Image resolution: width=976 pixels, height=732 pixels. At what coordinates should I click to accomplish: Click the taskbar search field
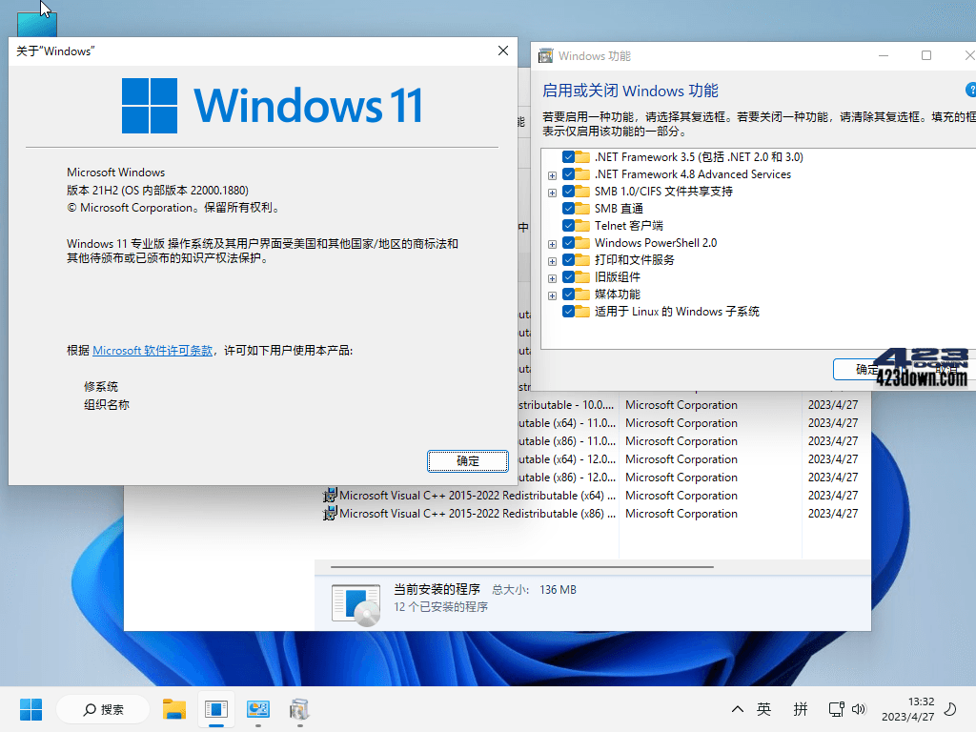pyautogui.click(x=102, y=709)
